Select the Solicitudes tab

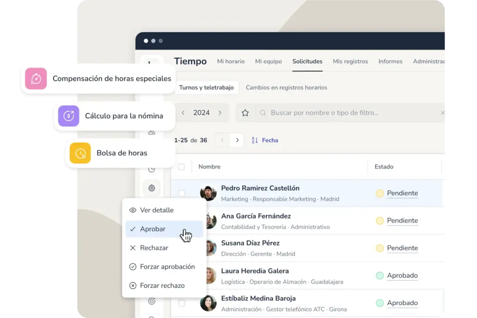tap(307, 61)
